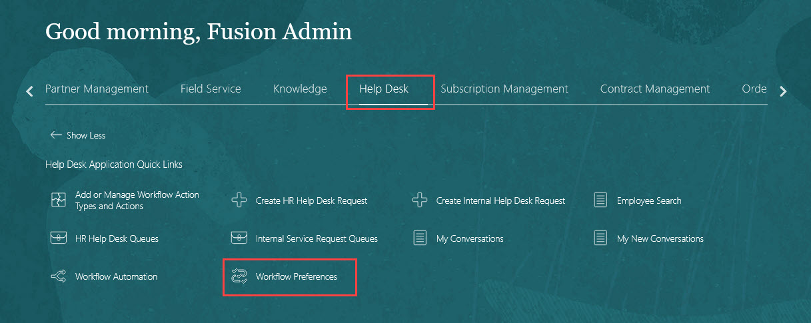Collapse the quick links with the Show Less arrow
This screenshot has width=811, height=323.
click(56, 135)
